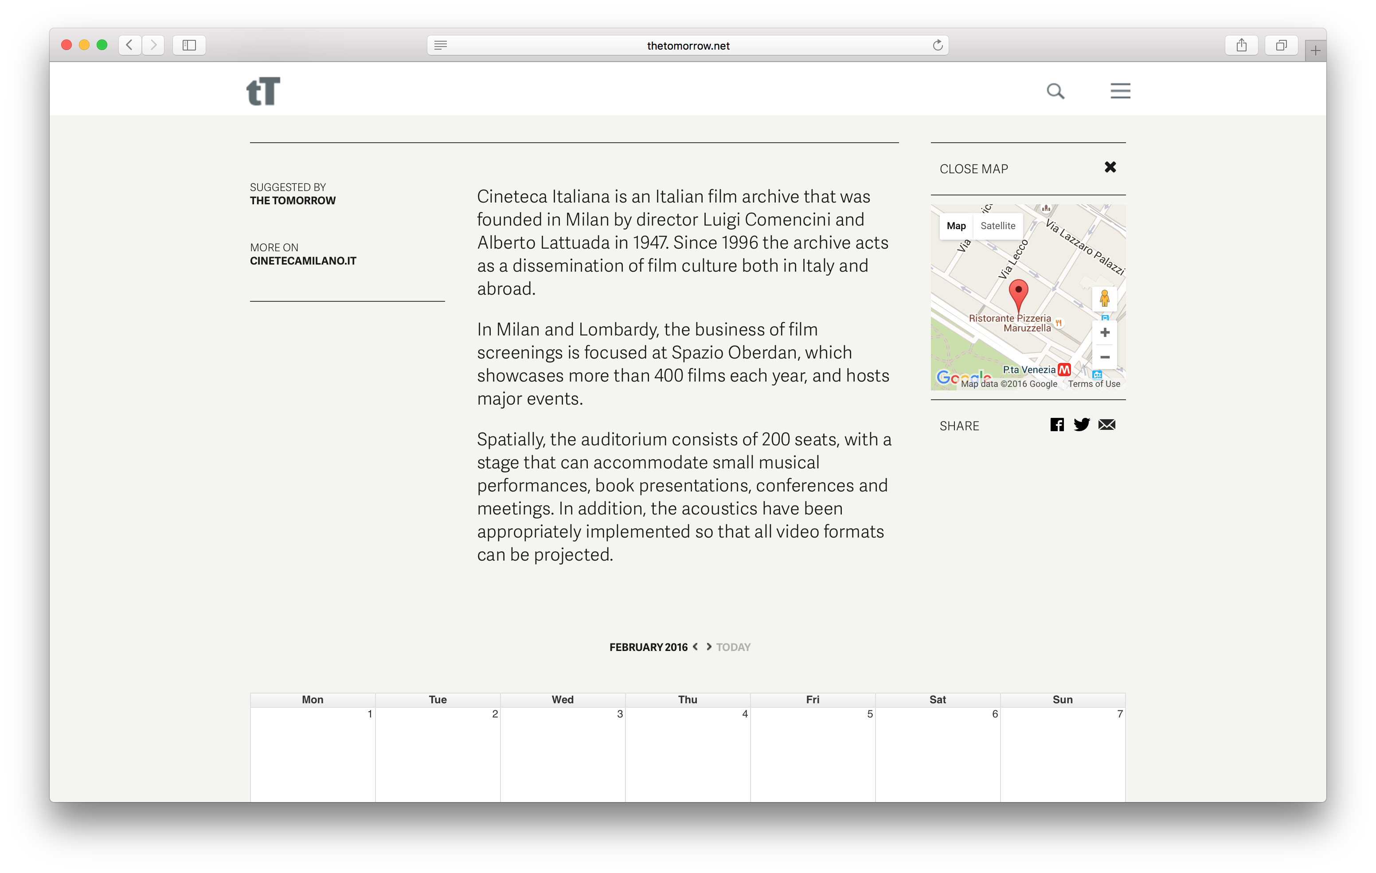This screenshot has height=873, width=1376.
Task: Go to previous calendar month
Action: [696, 647]
